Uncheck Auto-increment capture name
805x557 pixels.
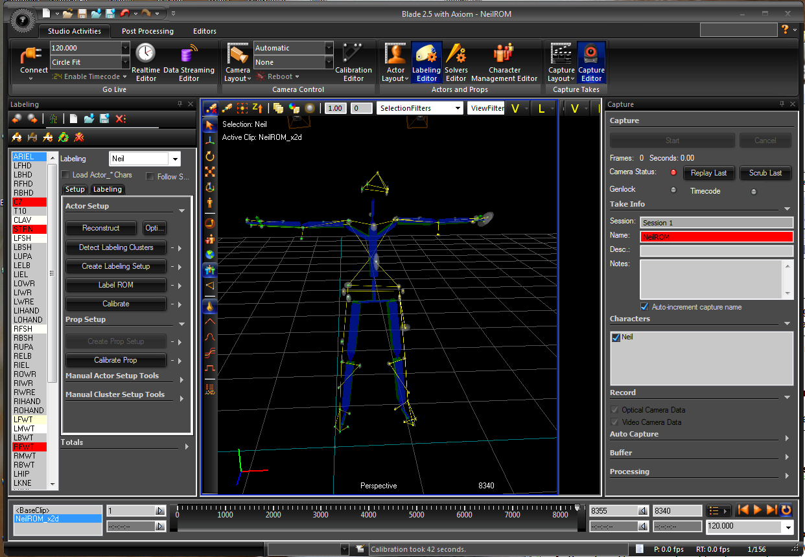(644, 307)
